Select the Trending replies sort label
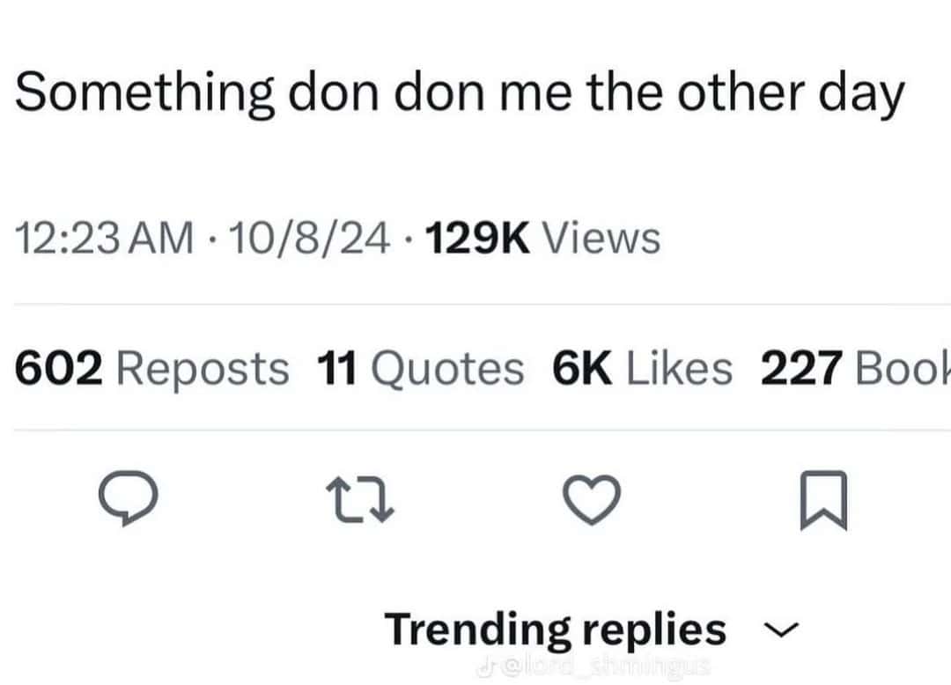The height and width of the screenshot is (685, 951). point(555,630)
